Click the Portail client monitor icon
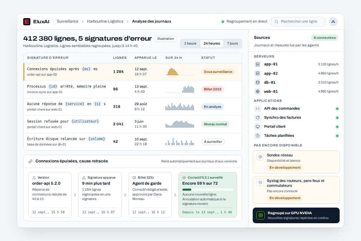Screen dimensions: 361x241 257,127
